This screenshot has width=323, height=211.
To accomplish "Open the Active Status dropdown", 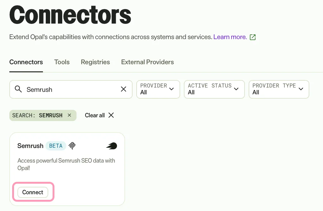I will tap(214, 89).
